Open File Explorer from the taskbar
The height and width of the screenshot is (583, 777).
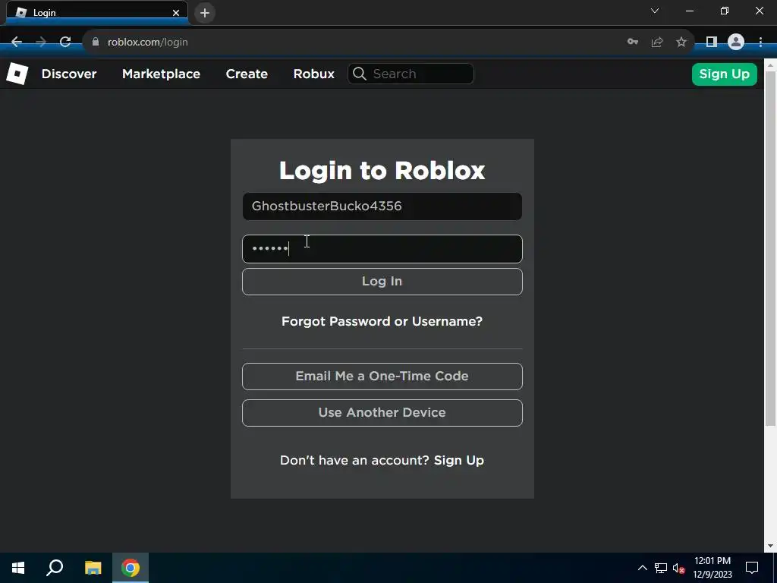pos(93,568)
